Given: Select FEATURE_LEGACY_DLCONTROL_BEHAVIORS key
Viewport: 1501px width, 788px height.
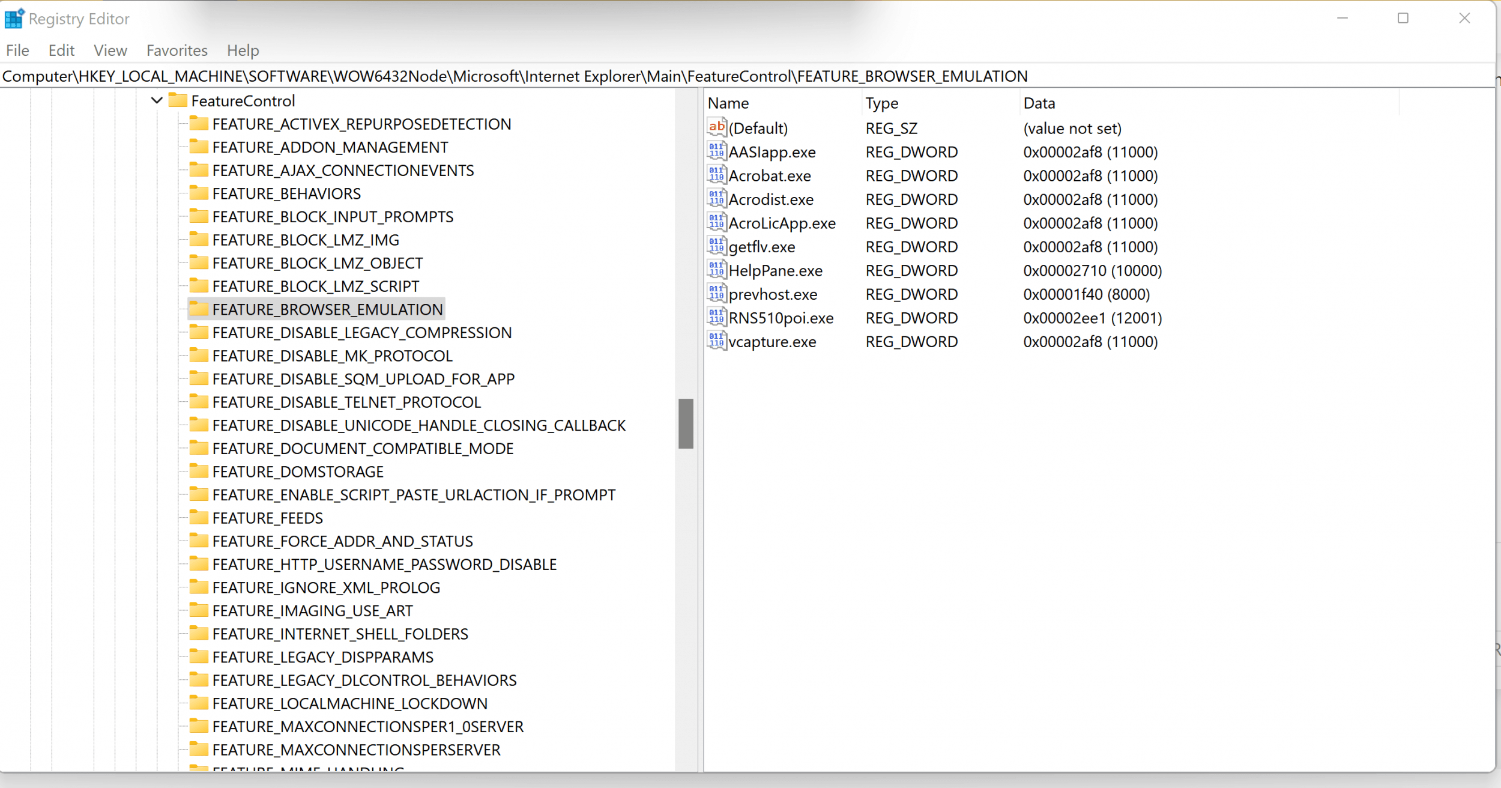Looking at the screenshot, I should (364, 680).
